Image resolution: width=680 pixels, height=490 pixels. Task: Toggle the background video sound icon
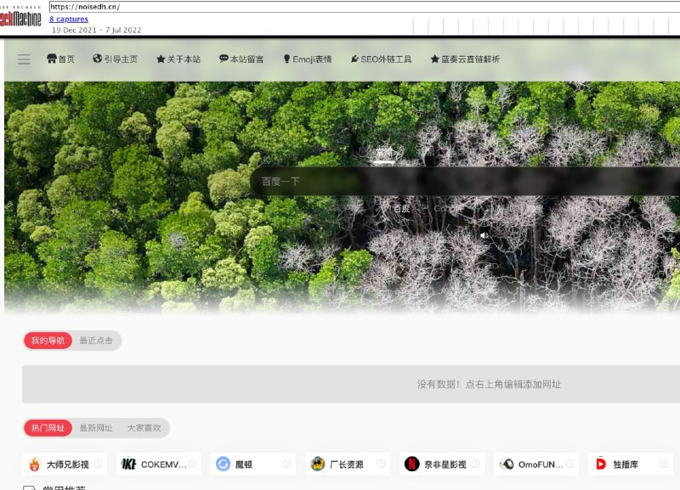484,235
